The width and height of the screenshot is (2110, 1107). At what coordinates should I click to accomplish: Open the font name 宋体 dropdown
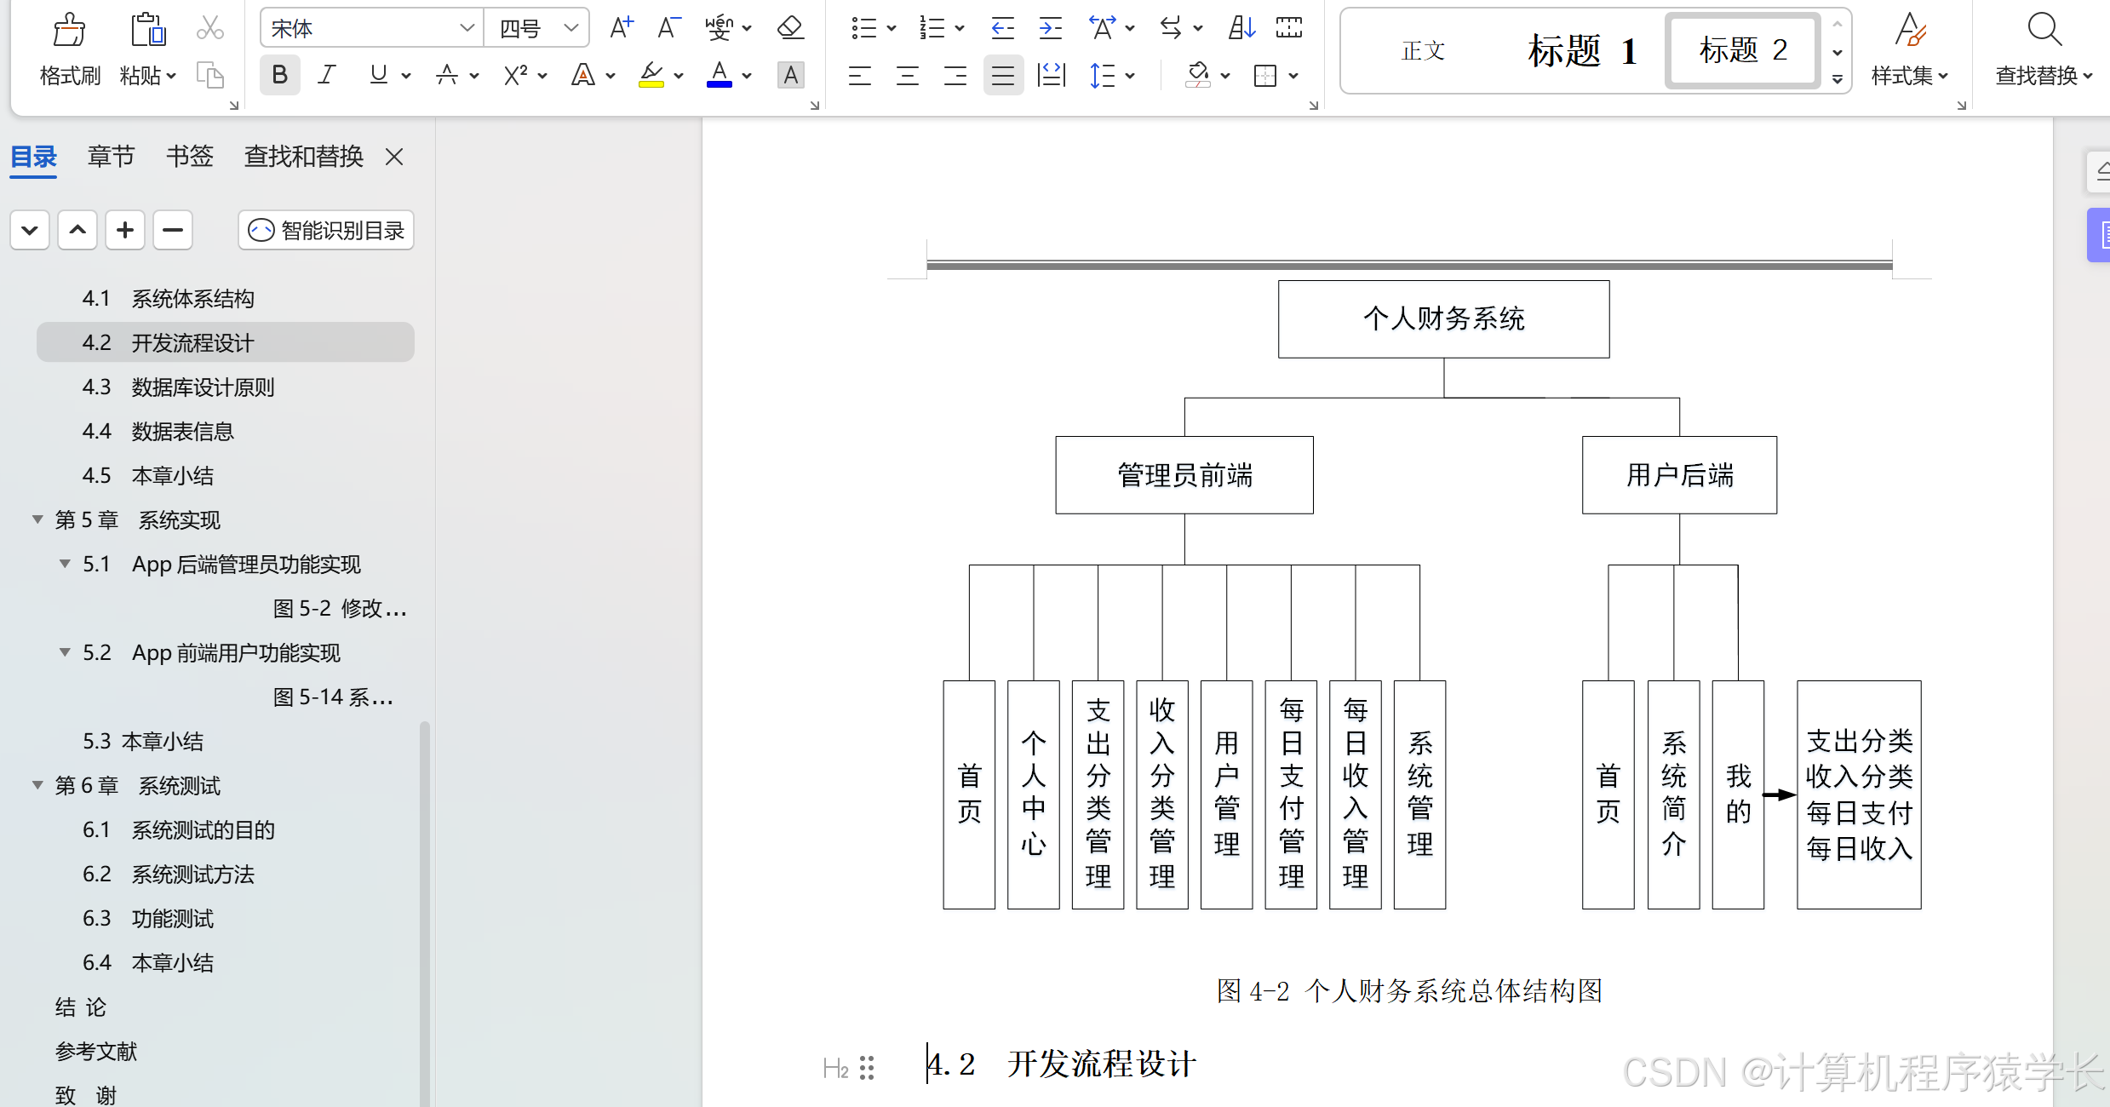[467, 28]
